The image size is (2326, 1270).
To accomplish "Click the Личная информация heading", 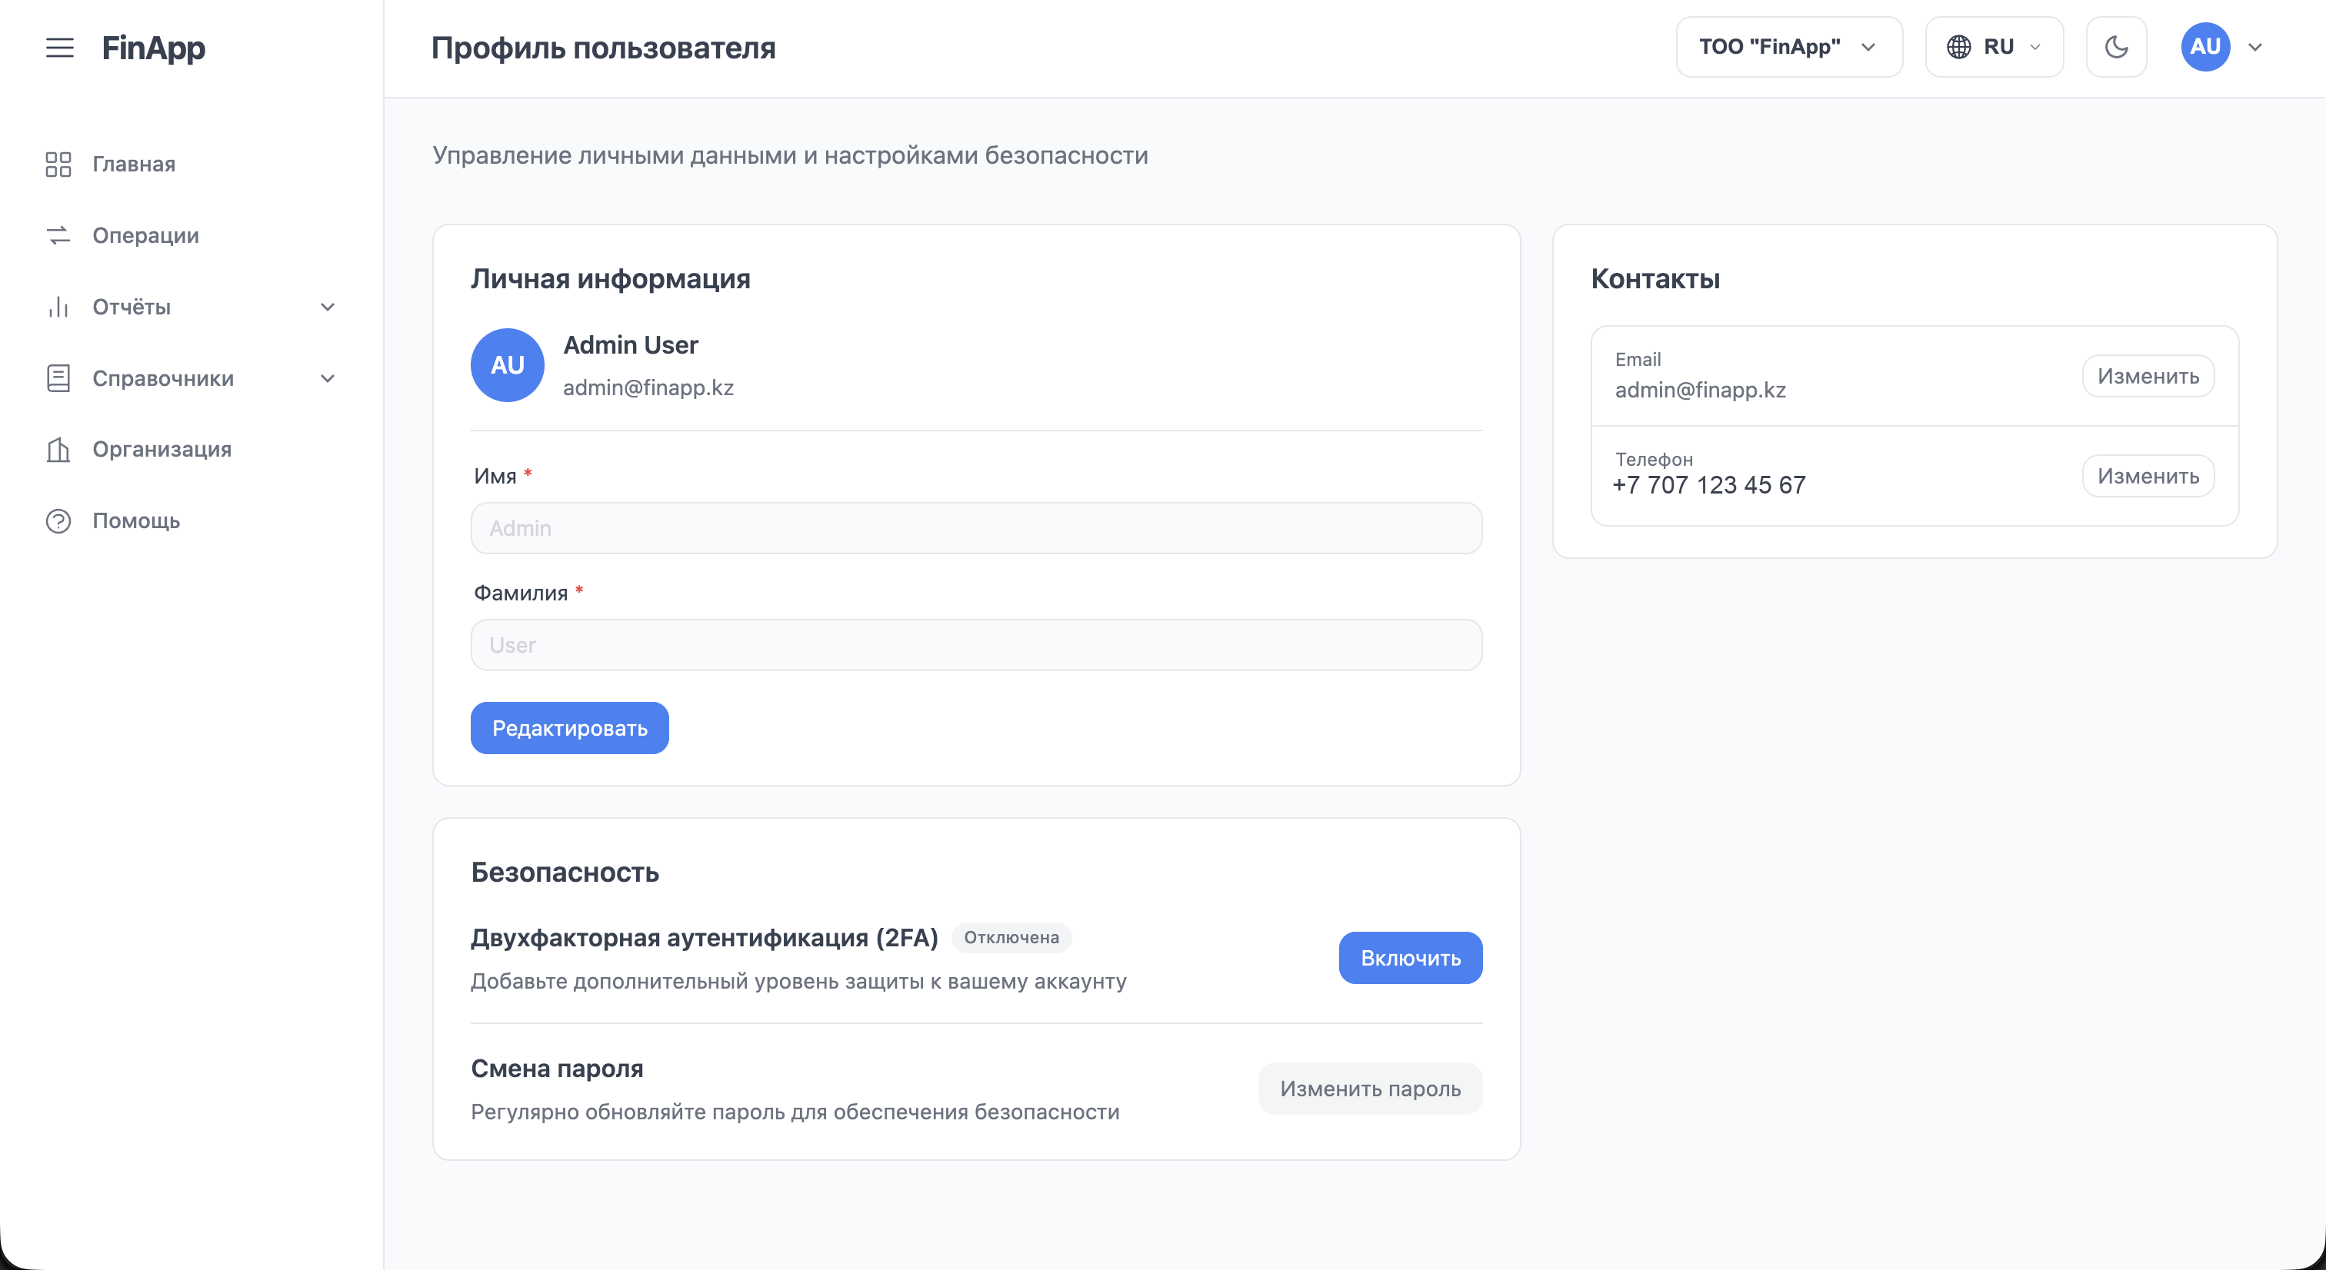I will pos(611,279).
